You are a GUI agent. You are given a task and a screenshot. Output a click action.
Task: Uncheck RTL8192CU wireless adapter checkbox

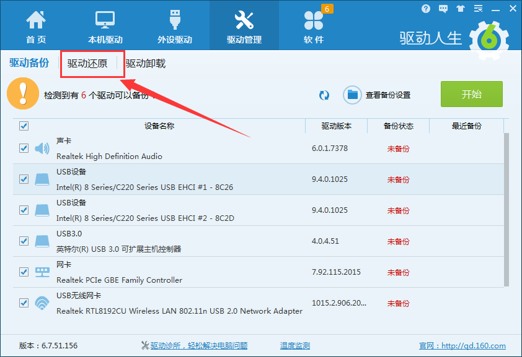[x=24, y=303]
